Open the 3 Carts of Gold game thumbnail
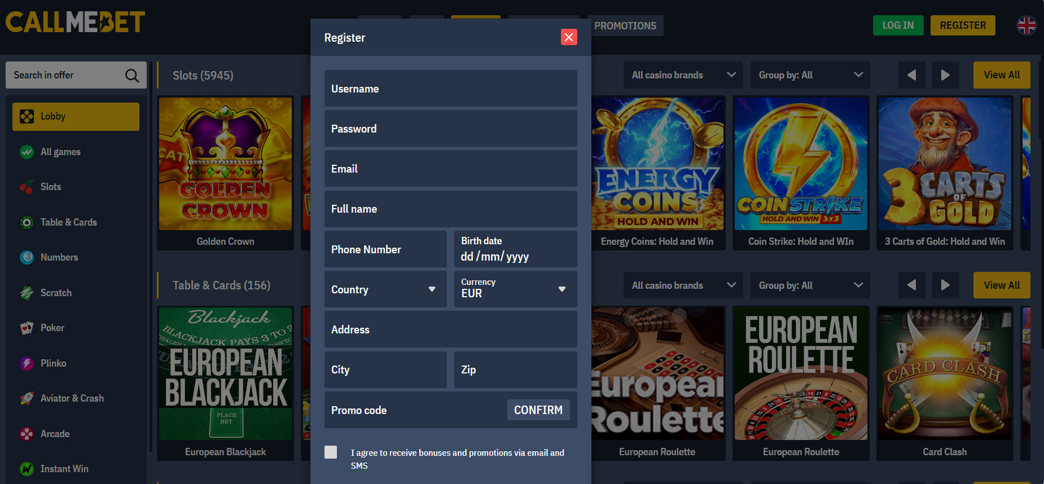This screenshot has height=484, width=1044. (944, 164)
